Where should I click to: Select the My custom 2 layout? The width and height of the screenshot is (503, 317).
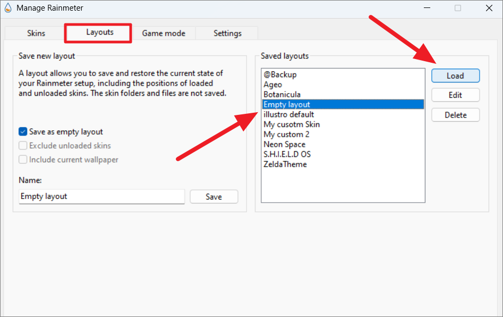[x=343, y=134]
